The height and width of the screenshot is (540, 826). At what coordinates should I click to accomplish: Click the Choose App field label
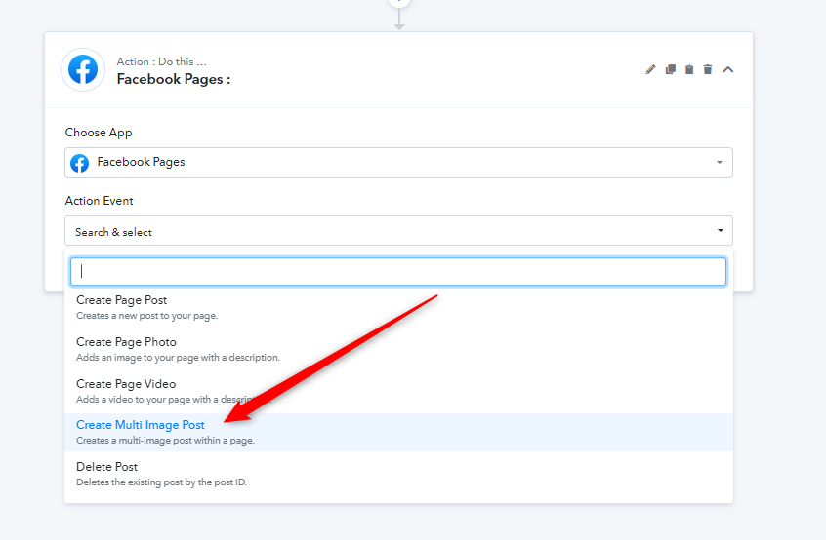pos(99,133)
